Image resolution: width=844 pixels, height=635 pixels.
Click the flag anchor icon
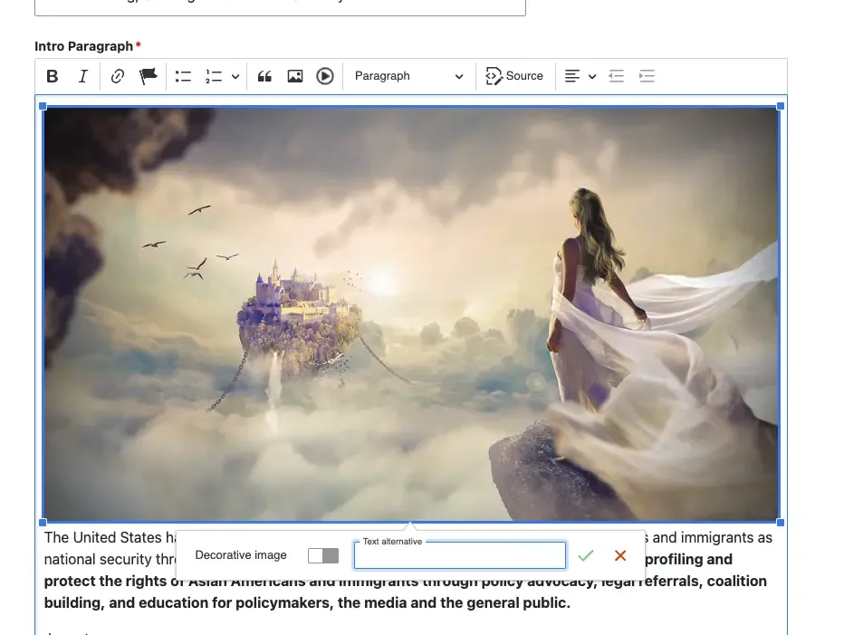point(148,76)
